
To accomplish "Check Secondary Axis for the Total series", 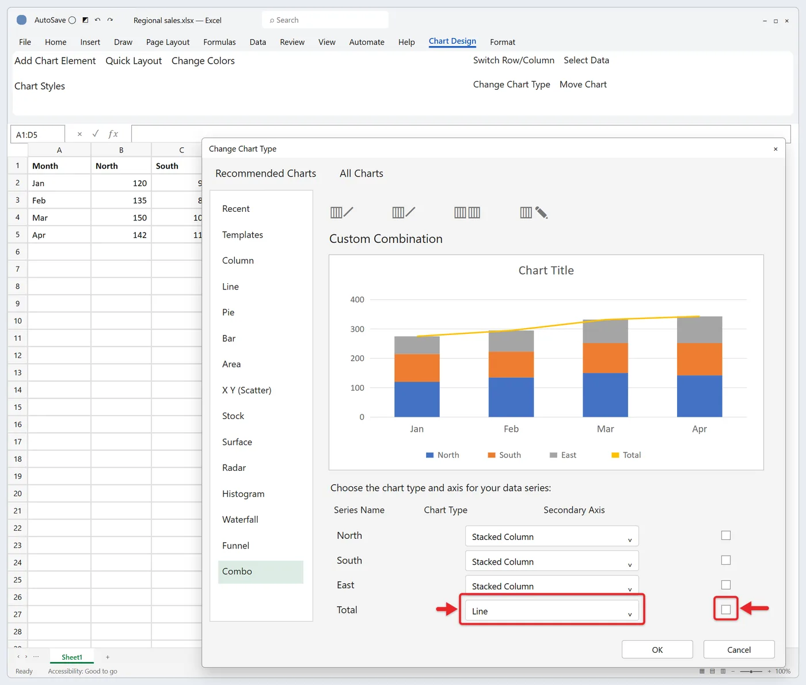I will (726, 610).
